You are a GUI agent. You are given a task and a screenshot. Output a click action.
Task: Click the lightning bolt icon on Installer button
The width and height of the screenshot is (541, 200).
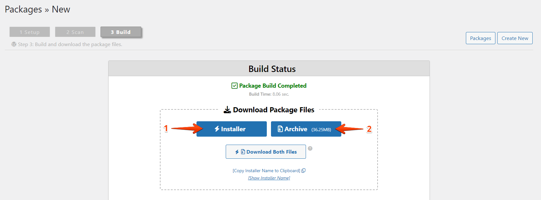217,129
